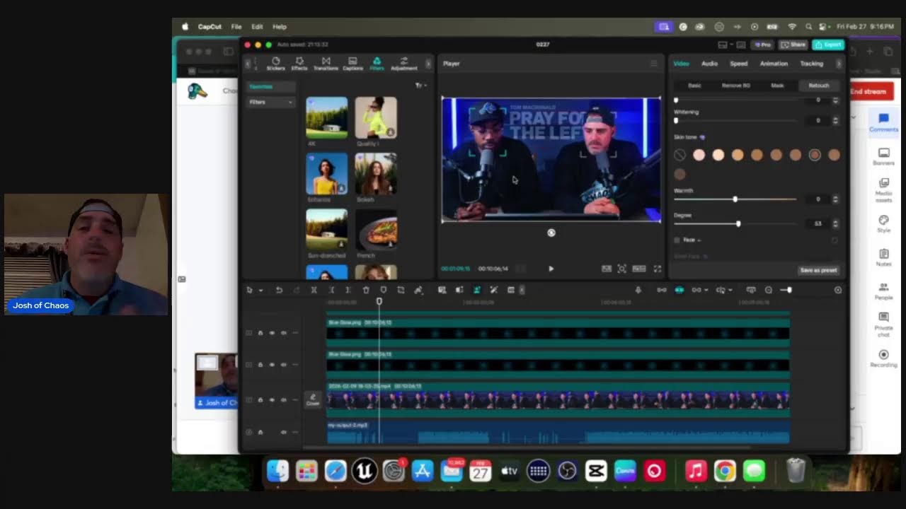
Task: Open options for the first Blue Glow track
Action: [295, 333]
